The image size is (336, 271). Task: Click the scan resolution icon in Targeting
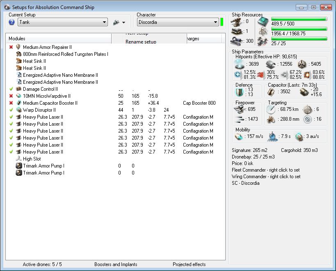pyautogui.click(x=271, y=119)
